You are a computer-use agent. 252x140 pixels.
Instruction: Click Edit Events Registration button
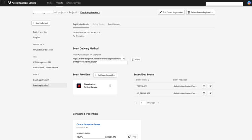[x=171, y=12]
